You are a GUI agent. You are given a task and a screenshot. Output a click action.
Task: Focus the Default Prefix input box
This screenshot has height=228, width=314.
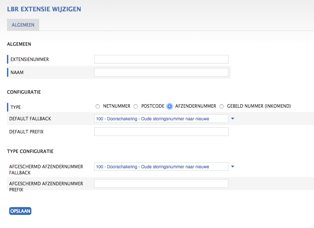pyautogui.click(x=161, y=132)
